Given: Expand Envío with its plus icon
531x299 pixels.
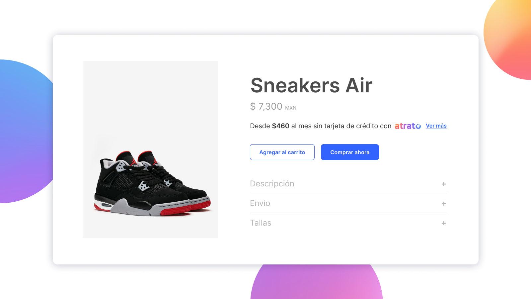Looking at the screenshot, I should click(444, 204).
